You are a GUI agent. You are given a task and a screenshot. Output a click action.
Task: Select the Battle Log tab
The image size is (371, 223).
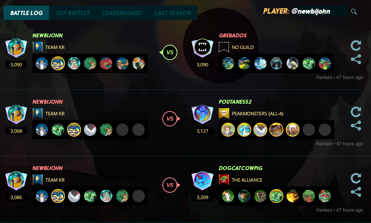pyautogui.click(x=26, y=13)
